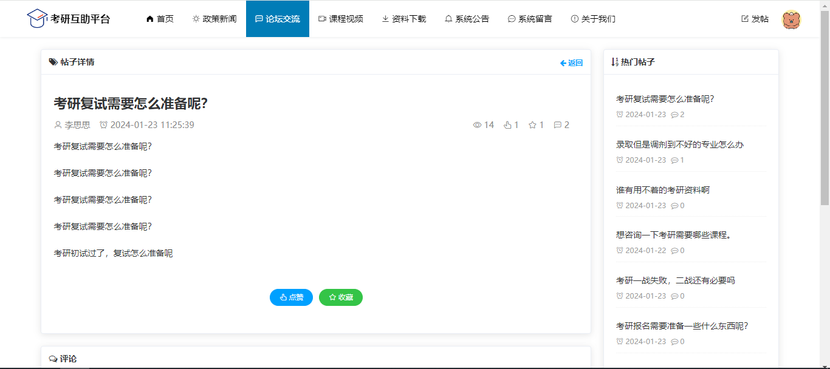Click the 返回 back link
This screenshot has height=369, width=830.
pyautogui.click(x=572, y=63)
